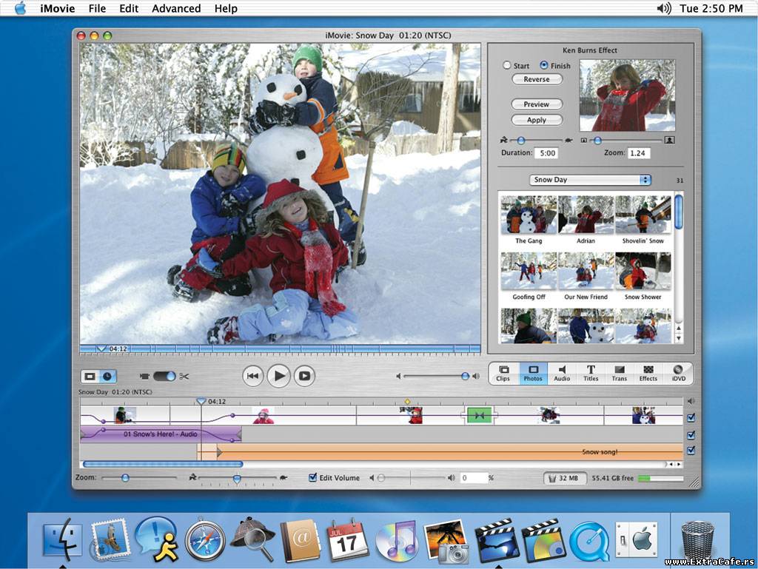
Task: Switch to the Effects pane
Action: (x=648, y=374)
